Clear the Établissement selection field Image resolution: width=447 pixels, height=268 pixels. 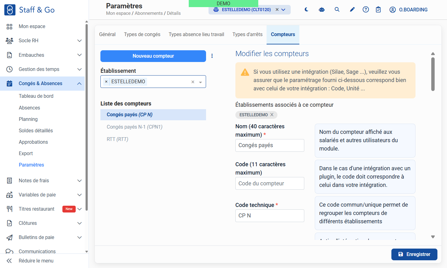click(x=193, y=82)
